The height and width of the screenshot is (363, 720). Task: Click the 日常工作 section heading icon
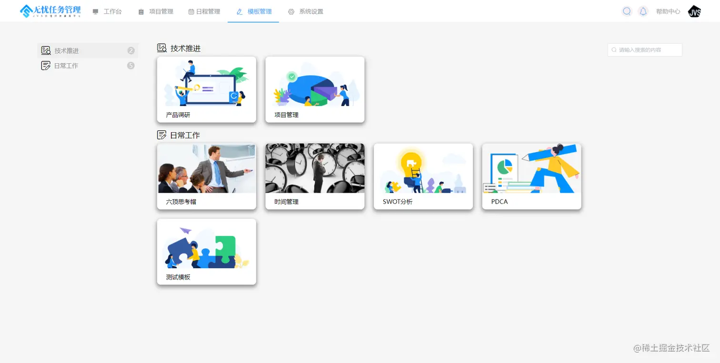tap(162, 135)
